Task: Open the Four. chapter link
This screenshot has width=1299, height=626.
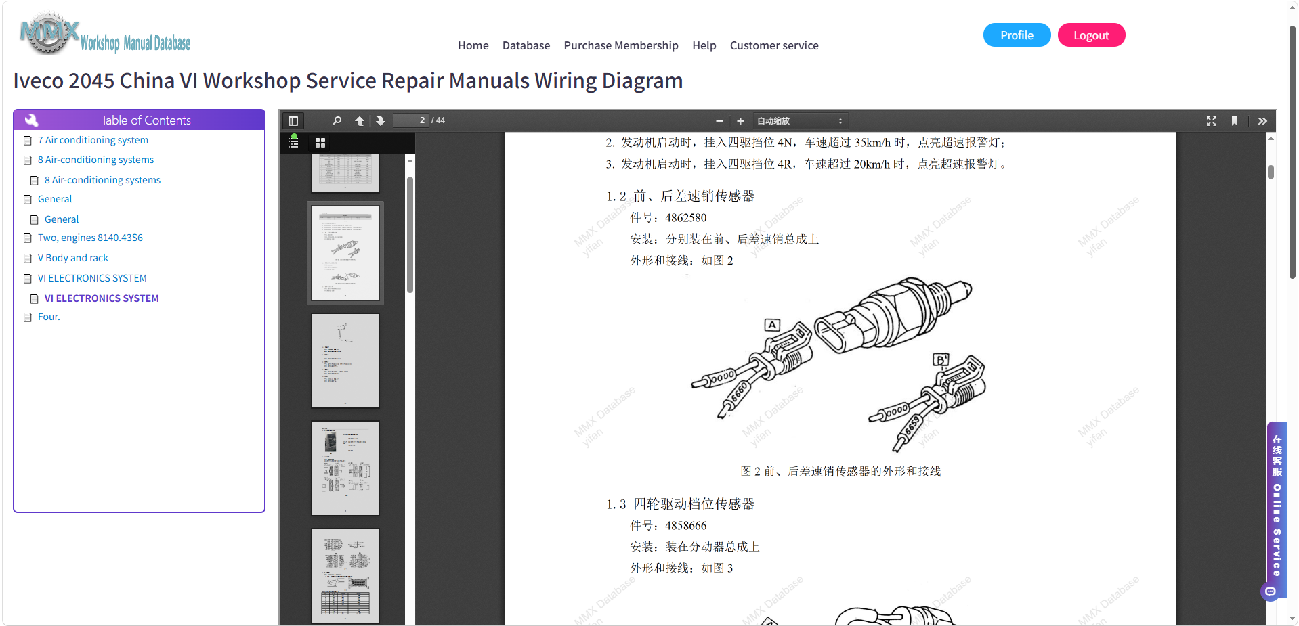Action: (x=49, y=317)
